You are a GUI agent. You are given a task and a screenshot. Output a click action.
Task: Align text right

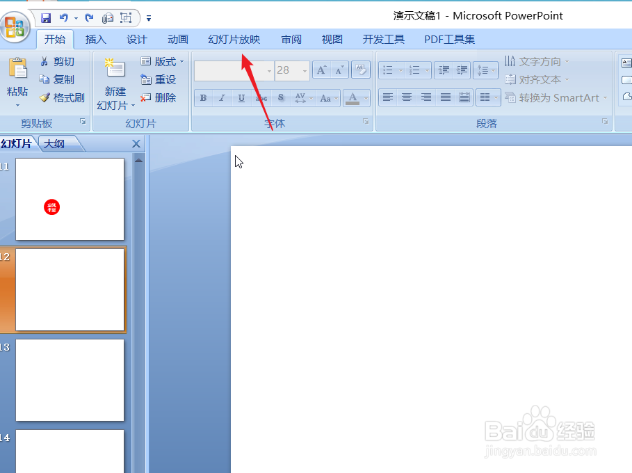(x=426, y=97)
